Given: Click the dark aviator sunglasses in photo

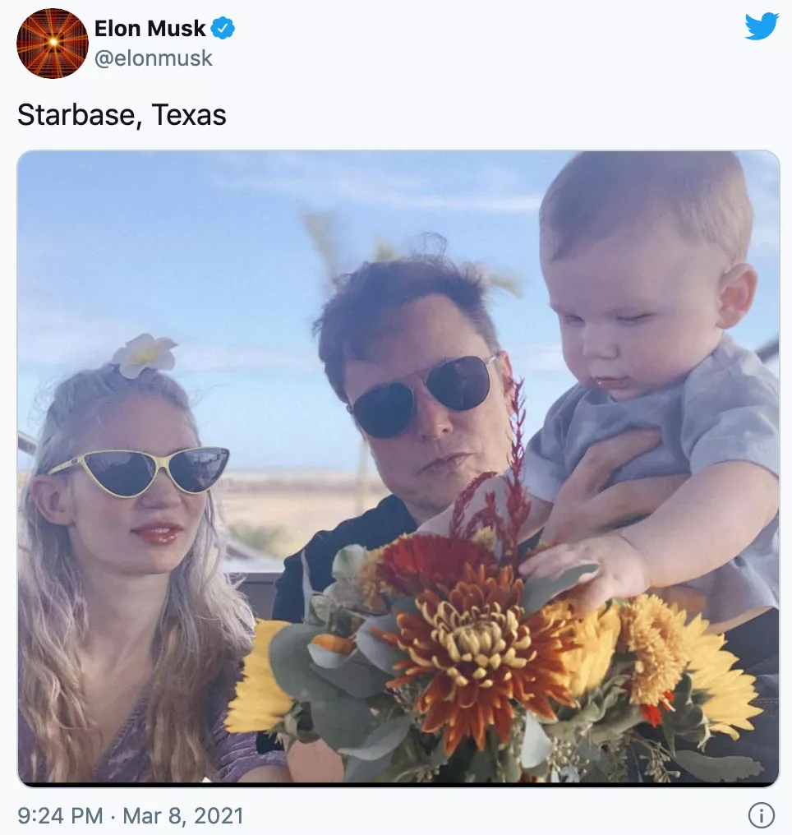Looking at the screenshot, I should (423, 395).
